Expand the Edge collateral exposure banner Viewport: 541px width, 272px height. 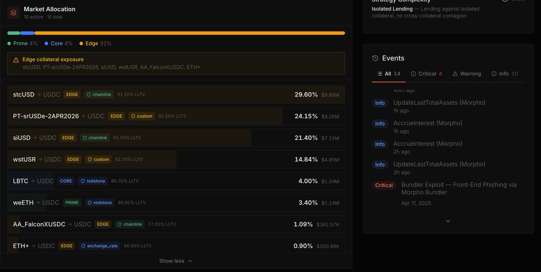tap(176, 63)
